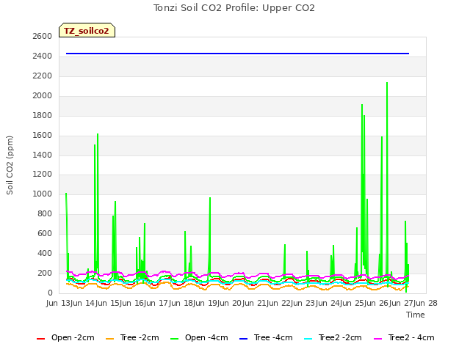This screenshot has width=470, height=352.
Task: Click the 0 y-axis tick label
Action: (50, 293)
